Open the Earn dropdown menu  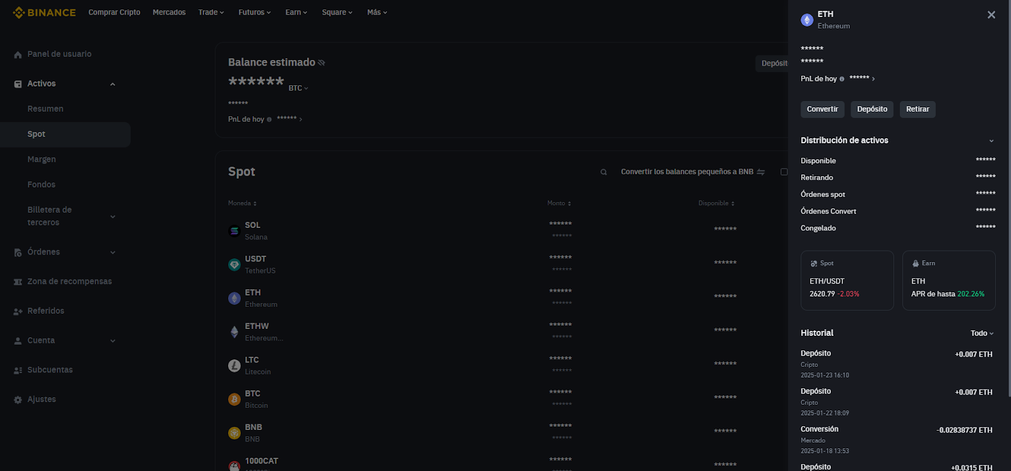pos(296,12)
